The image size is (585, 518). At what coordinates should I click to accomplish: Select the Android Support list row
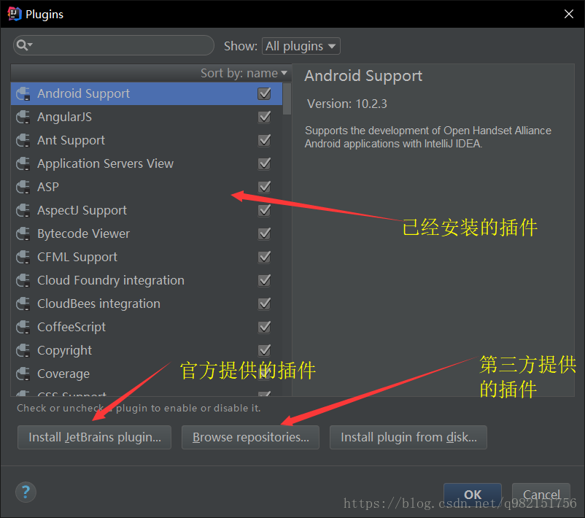147,93
